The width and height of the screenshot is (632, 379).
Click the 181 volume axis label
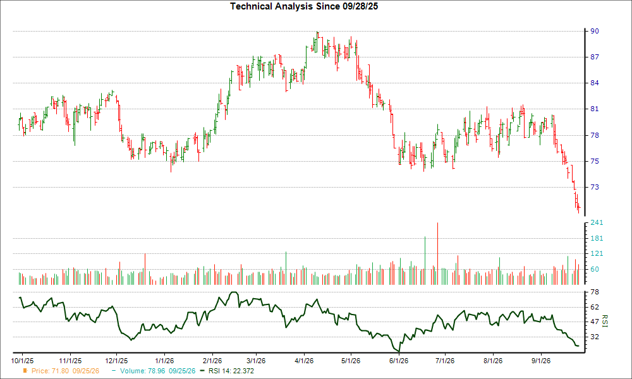597,238
